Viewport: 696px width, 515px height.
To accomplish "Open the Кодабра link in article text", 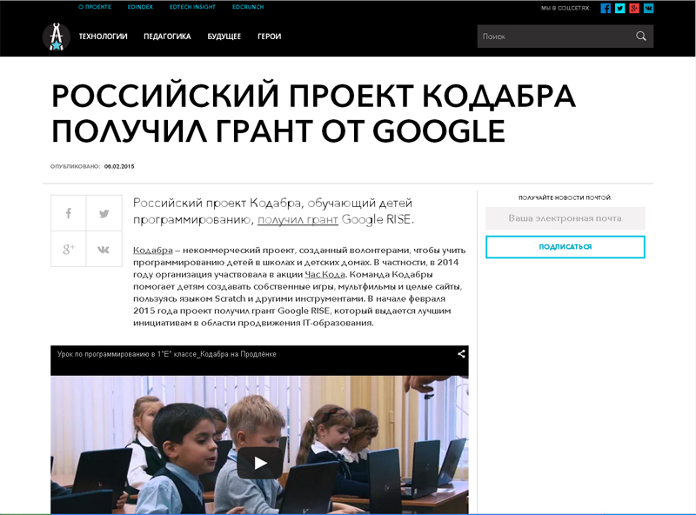I will click(x=153, y=251).
